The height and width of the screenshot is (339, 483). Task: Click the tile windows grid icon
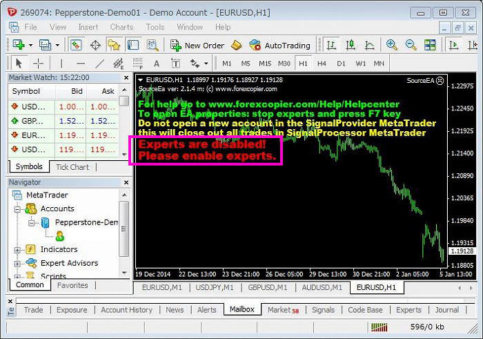click(431, 46)
